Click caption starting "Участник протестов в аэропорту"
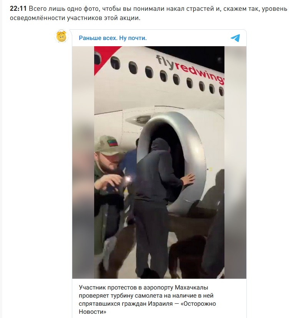299x318 pixels. (x=147, y=300)
